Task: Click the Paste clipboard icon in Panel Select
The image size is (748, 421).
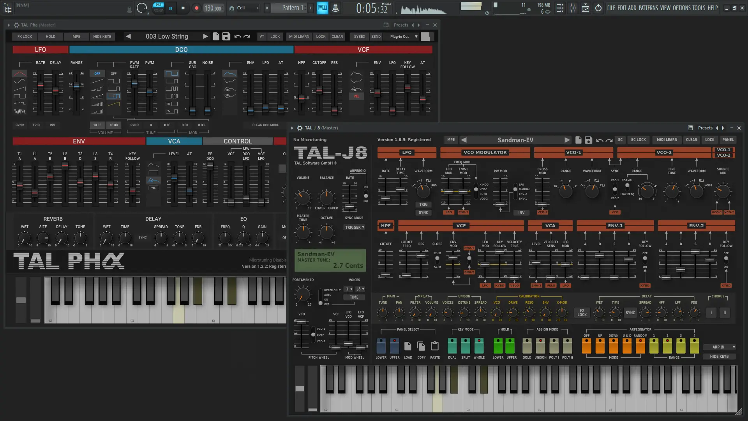Action: 435,346
